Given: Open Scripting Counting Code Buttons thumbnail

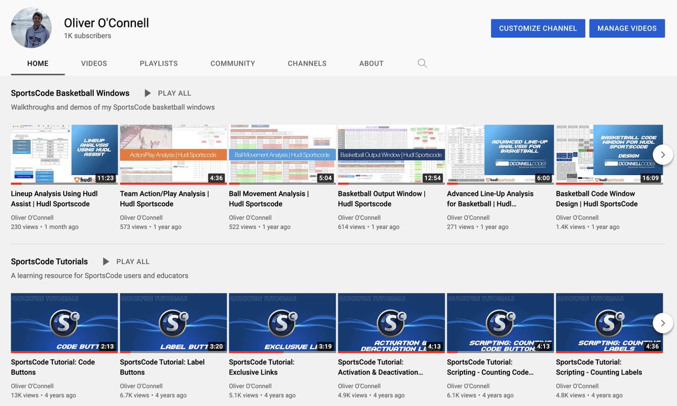Looking at the screenshot, I should click(500, 323).
